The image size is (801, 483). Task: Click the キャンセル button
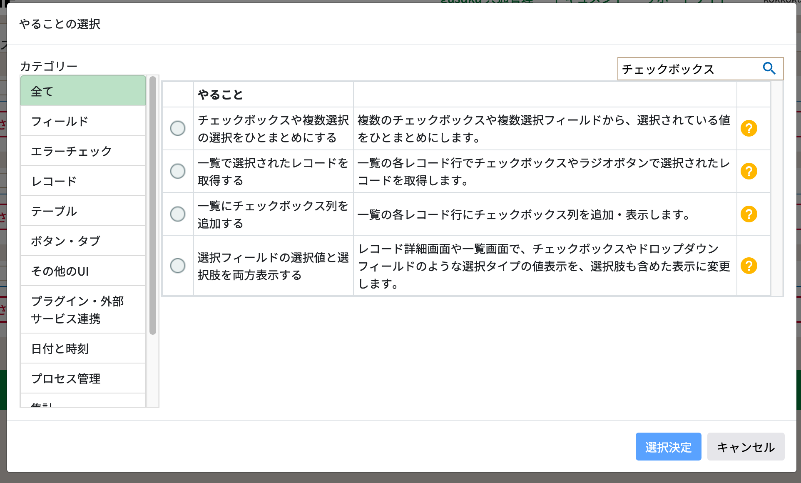(x=746, y=446)
